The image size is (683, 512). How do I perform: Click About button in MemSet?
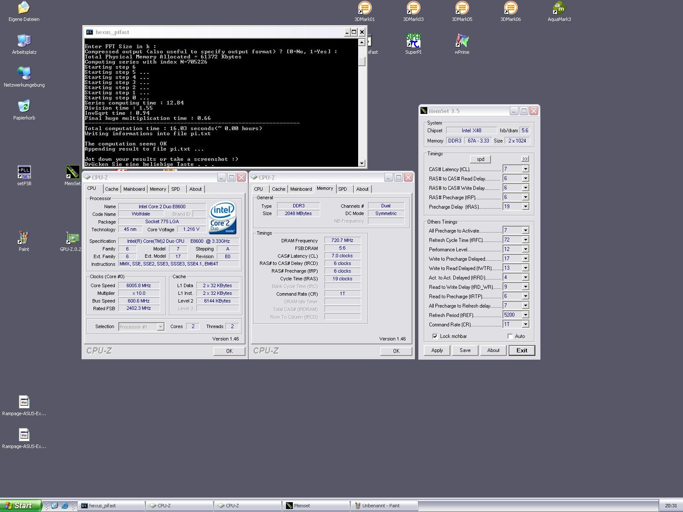point(493,350)
